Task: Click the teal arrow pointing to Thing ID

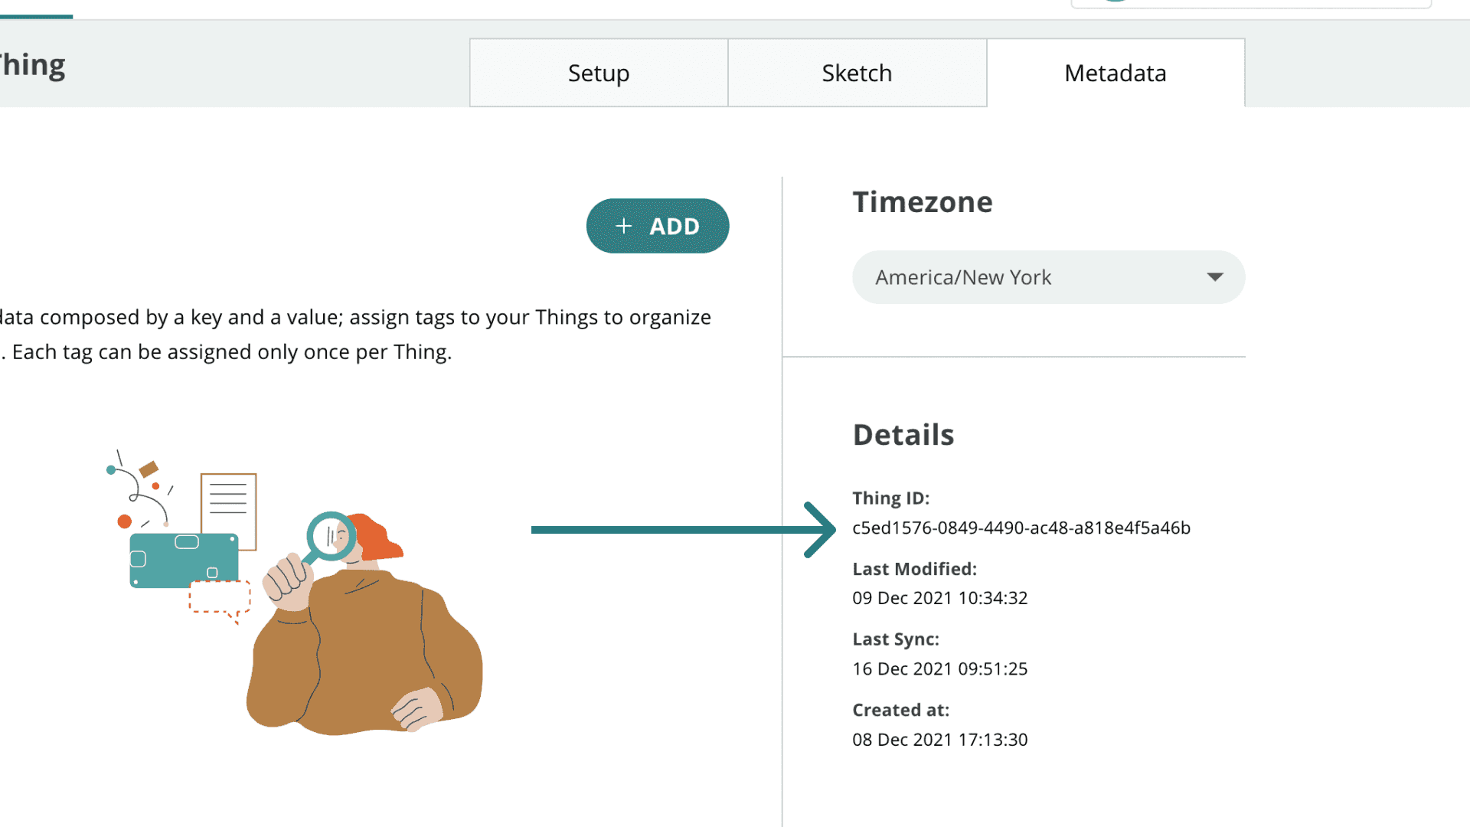Action: (681, 529)
